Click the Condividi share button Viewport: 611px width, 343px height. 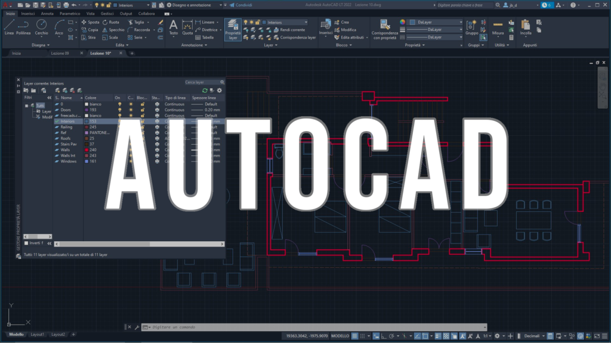coord(241,5)
